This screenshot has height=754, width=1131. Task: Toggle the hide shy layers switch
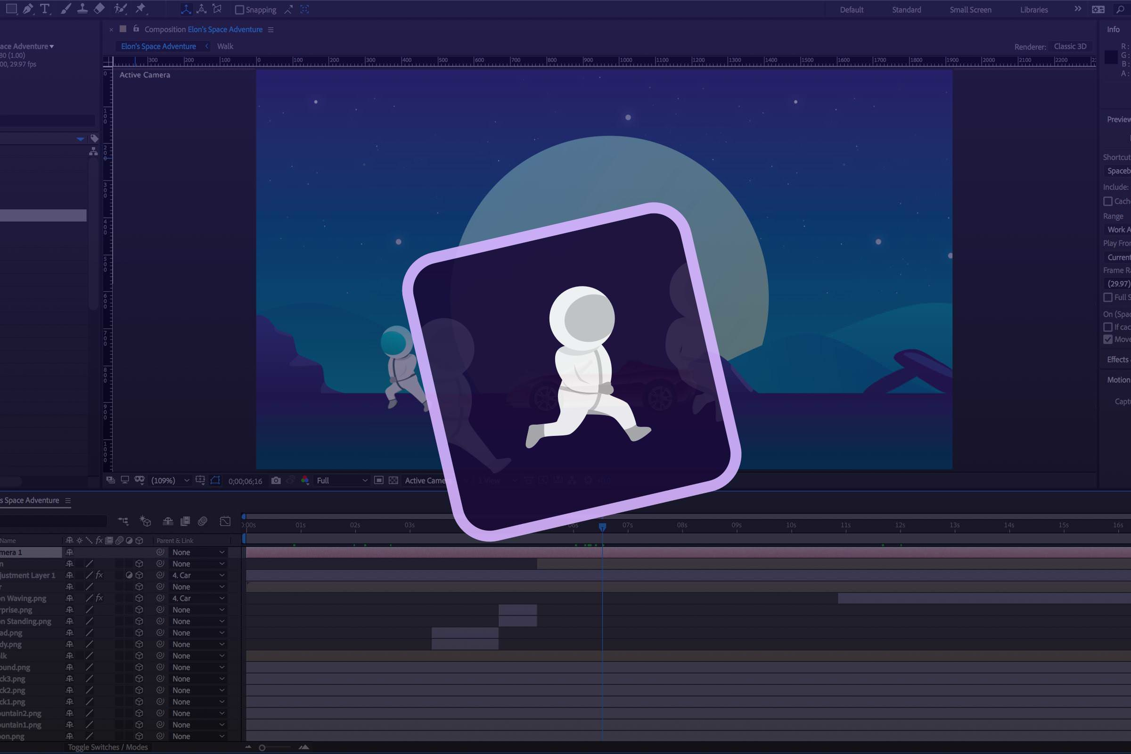[168, 521]
